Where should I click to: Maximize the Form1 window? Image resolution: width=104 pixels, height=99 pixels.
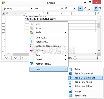pyautogui.click(x=90, y=2)
